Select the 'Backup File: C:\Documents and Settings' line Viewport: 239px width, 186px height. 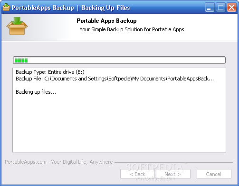click(x=115, y=79)
